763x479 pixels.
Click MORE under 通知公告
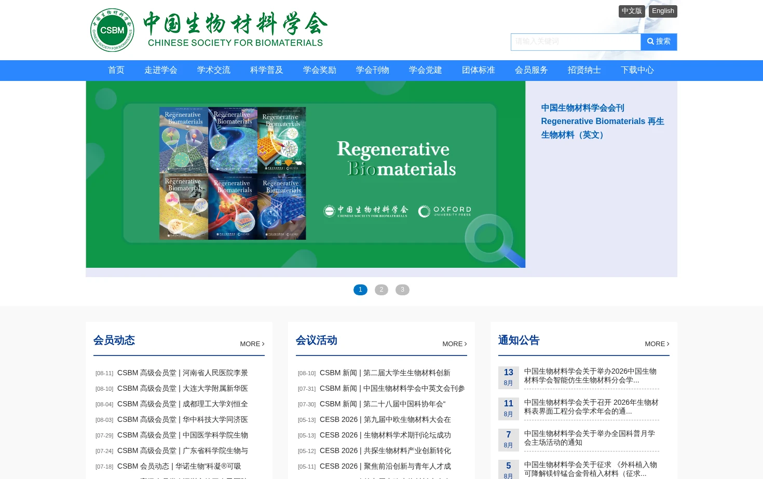[x=657, y=344]
